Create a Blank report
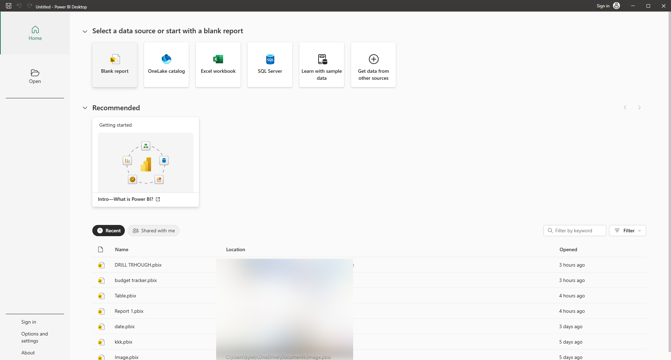Image resolution: width=671 pixels, height=360 pixels. tap(115, 65)
